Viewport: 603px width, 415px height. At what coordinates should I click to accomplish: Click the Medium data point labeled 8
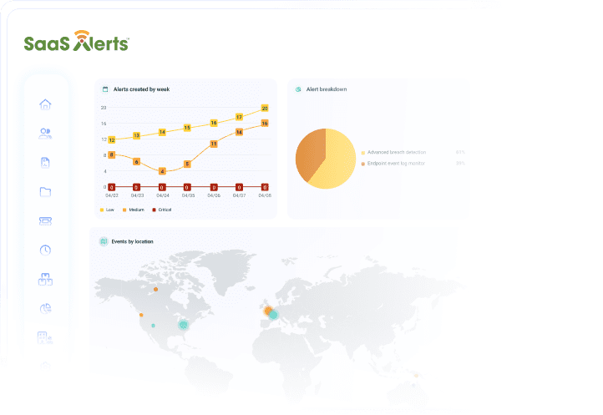[x=112, y=154]
